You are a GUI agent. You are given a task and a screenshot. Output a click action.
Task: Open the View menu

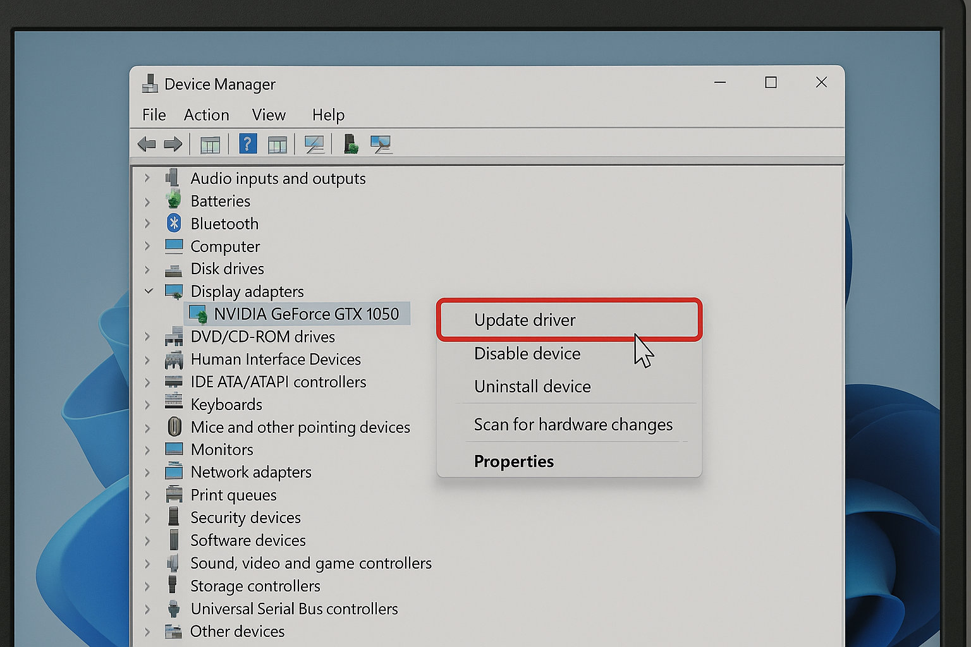click(x=269, y=114)
